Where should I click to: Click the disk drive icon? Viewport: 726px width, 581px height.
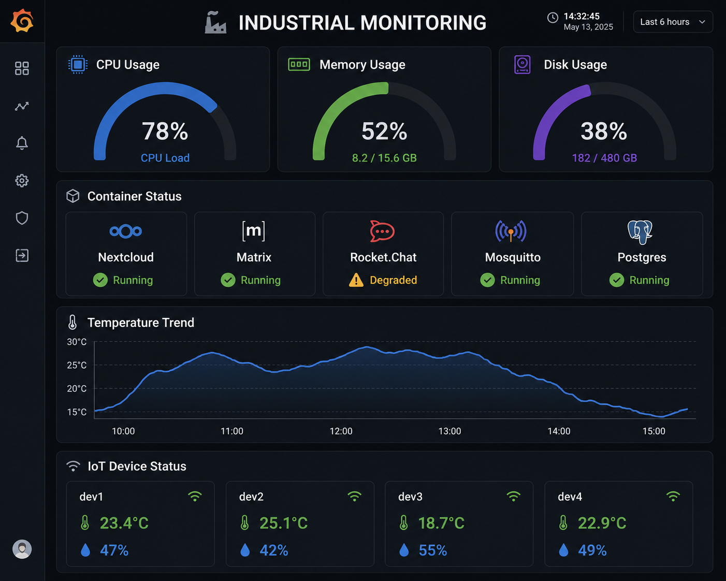522,65
